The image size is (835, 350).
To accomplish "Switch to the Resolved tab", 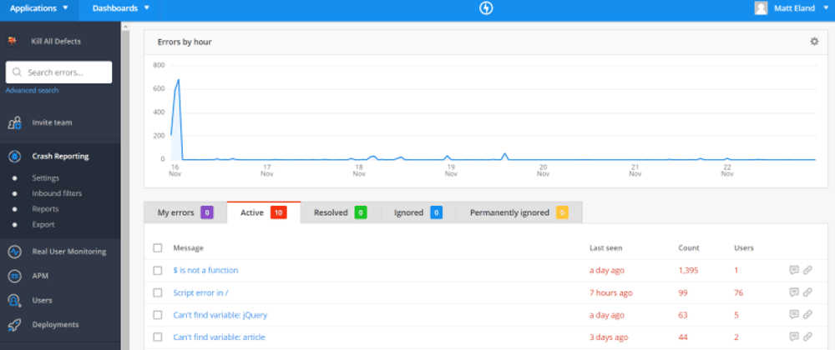I will 341,212.
